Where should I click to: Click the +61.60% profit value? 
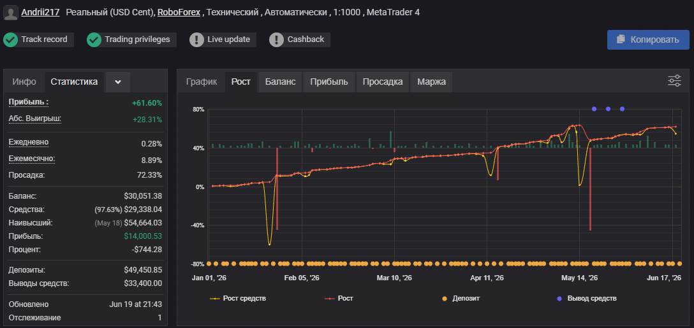147,103
